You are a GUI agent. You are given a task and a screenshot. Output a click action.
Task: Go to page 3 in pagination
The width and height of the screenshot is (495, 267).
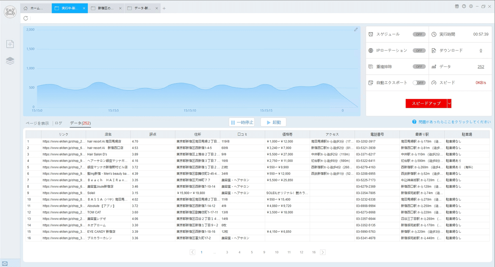(227, 252)
